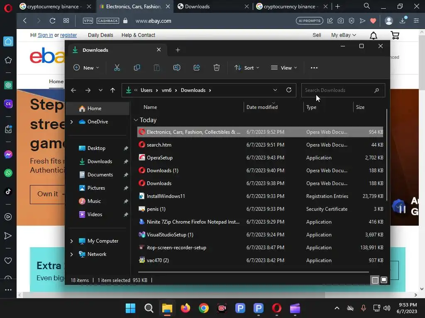
Task: Switch to first cryptocurrency binance tab
Action: pyautogui.click(x=55, y=7)
